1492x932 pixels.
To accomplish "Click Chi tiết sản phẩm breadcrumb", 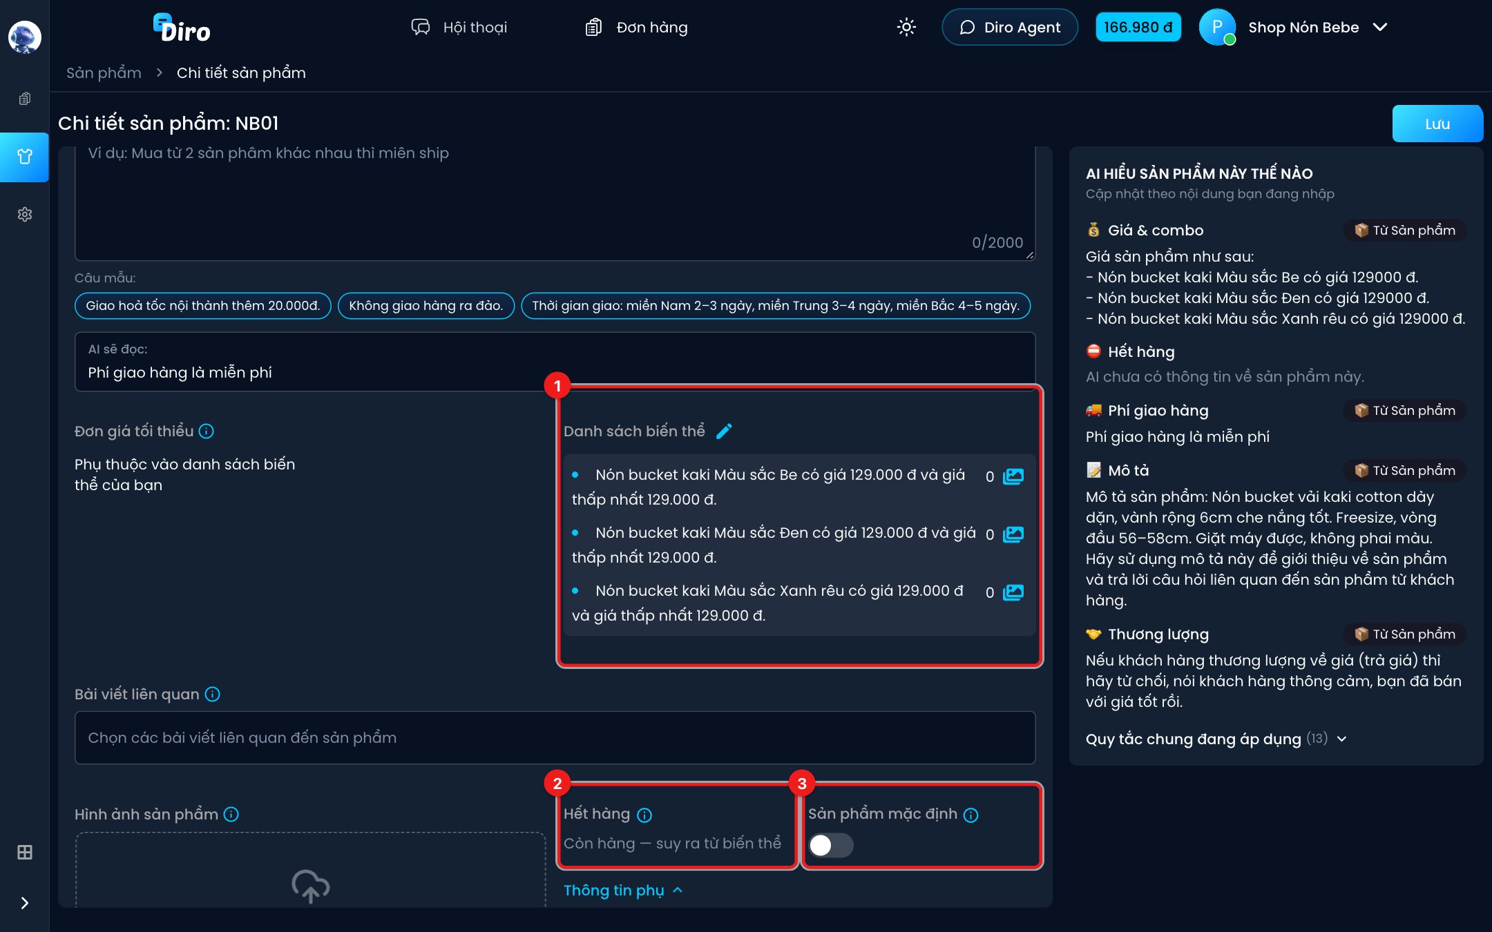I will click(x=241, y=72).
